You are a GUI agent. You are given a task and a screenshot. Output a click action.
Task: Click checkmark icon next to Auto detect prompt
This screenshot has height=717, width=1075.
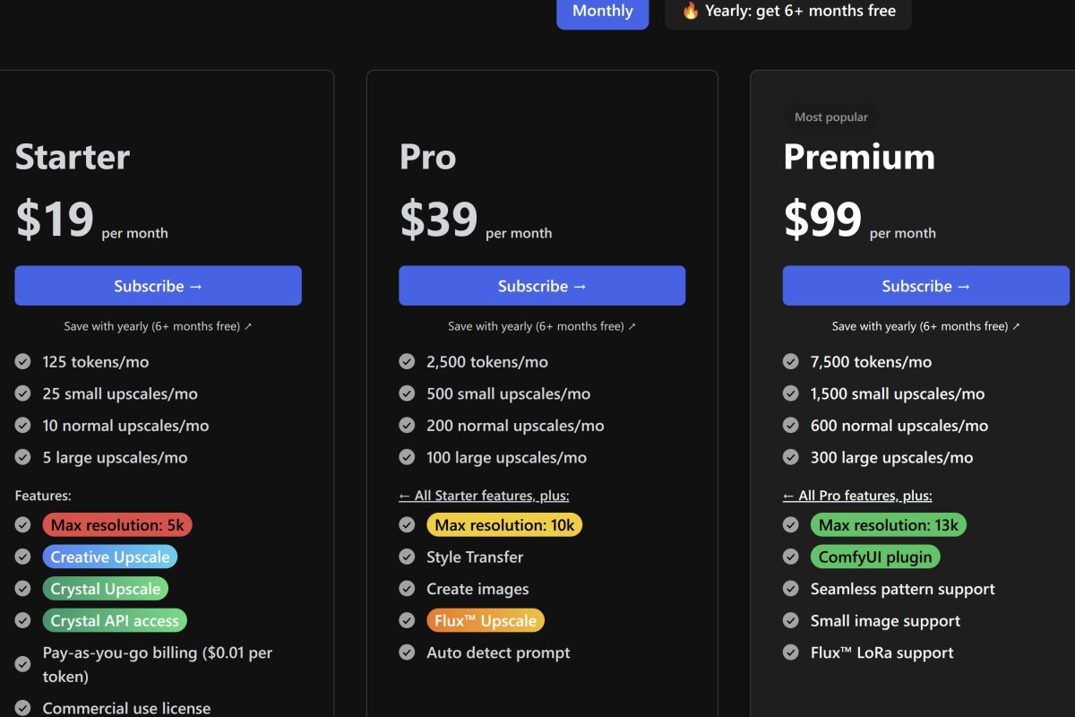[407, 652]
